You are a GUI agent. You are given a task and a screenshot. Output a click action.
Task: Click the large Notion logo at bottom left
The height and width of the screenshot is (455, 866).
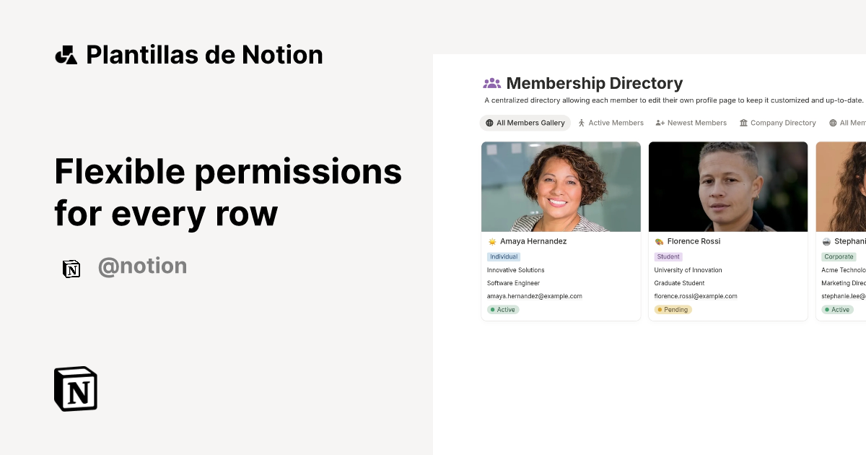pos(76,389)
